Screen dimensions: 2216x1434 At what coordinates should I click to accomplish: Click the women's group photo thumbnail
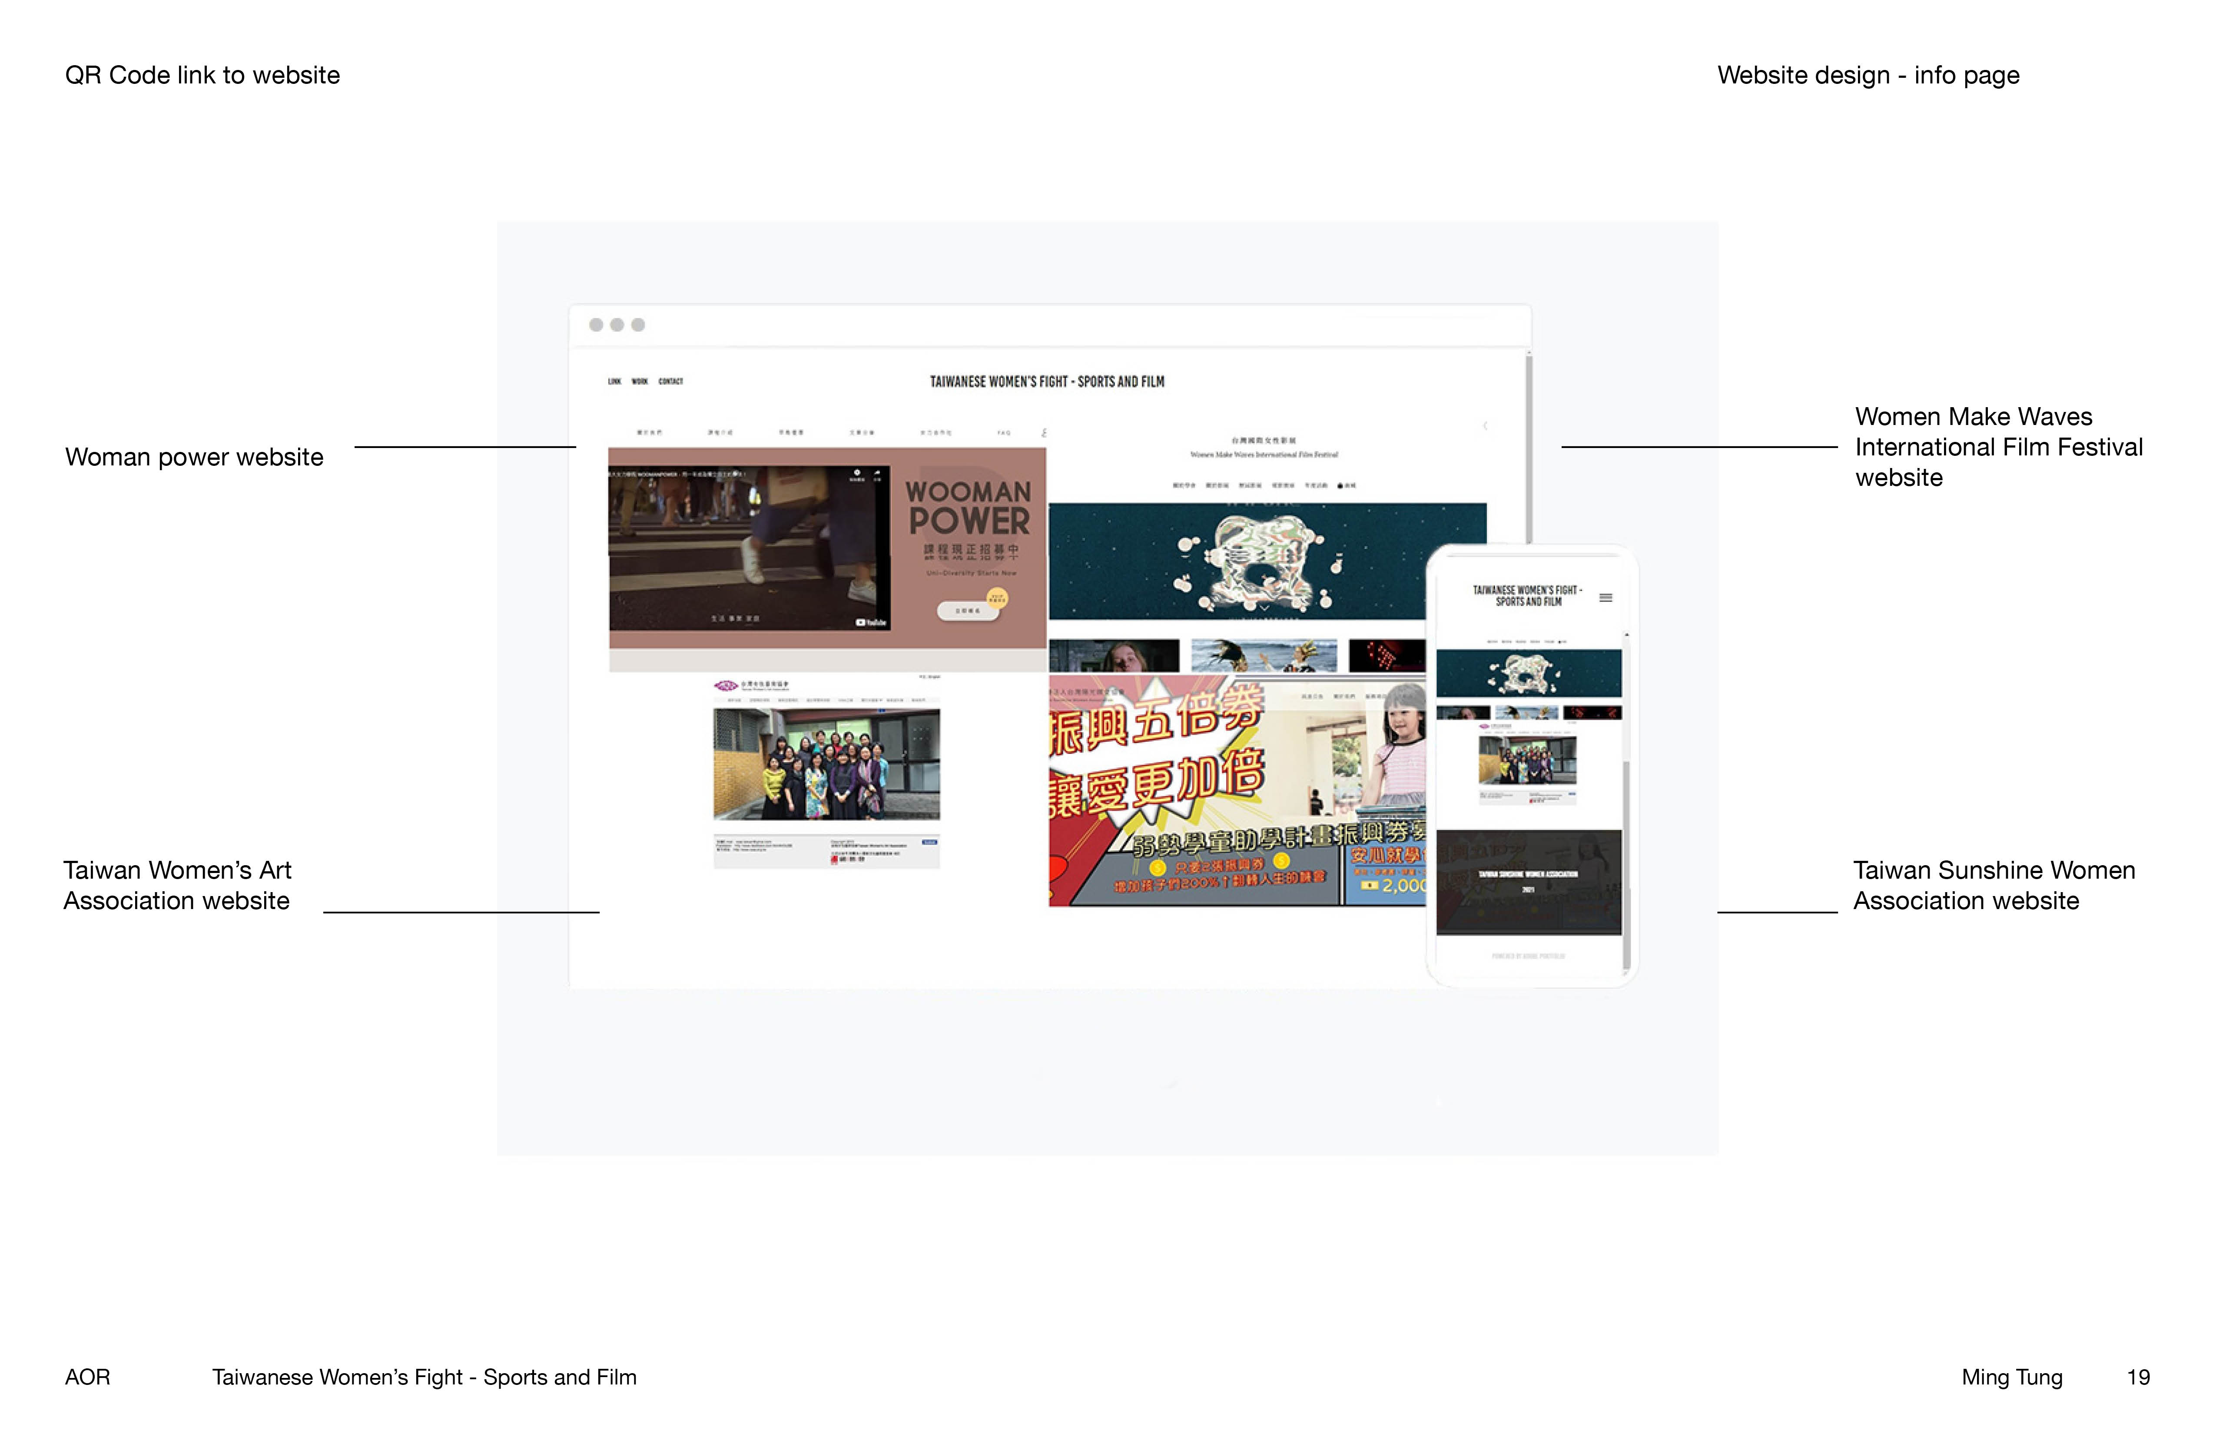(x=826, y=763)
